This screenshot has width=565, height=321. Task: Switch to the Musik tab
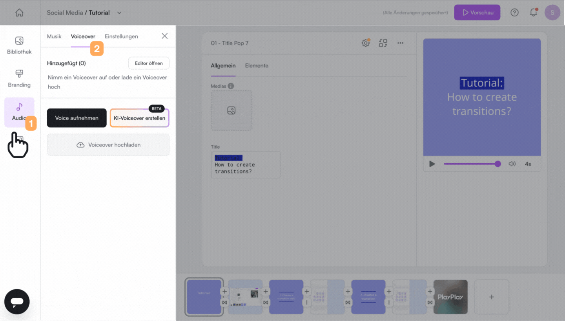pos(54,36)
